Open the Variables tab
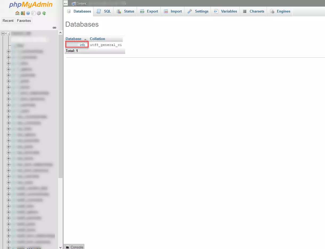 225,11
